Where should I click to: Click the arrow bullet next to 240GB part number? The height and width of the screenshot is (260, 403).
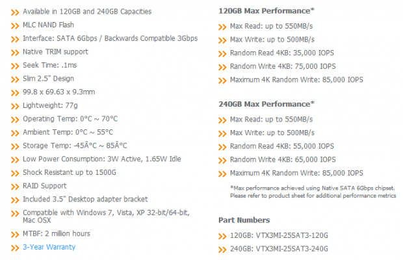click(222, 250)
